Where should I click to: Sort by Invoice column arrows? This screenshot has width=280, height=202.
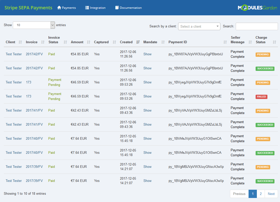43,42
